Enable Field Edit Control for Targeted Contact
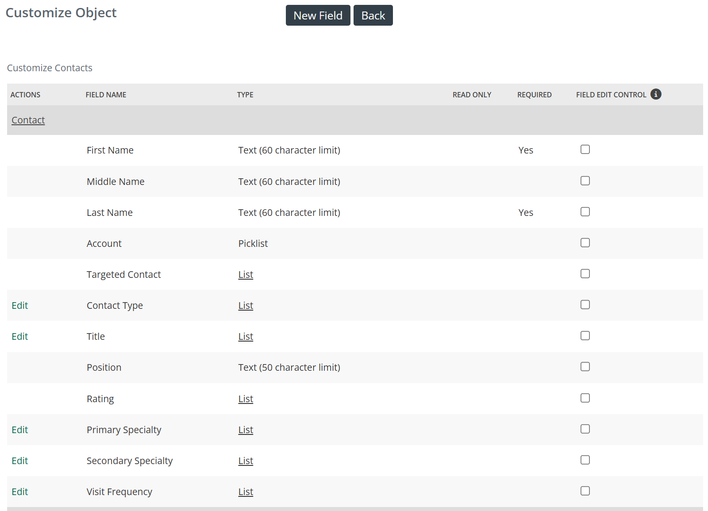Image resolution: width=708 pixels, height=511 pixels. click(585, 273)
